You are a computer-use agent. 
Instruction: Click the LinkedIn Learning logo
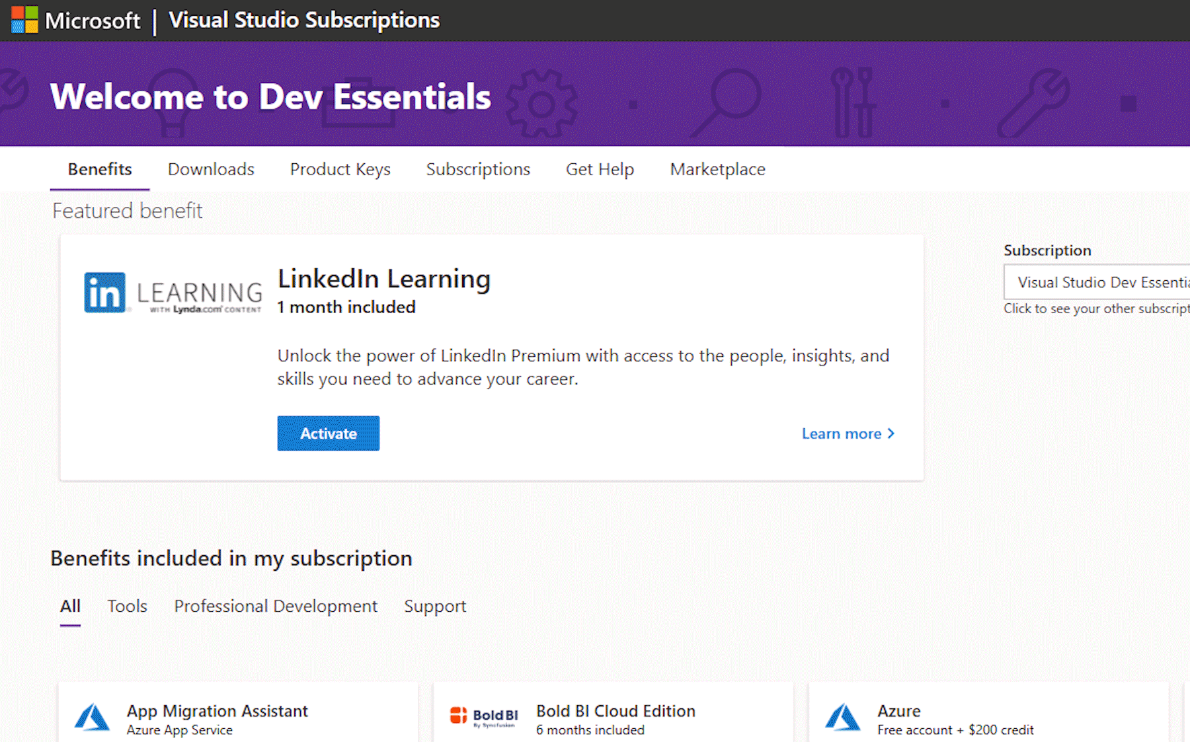173,293
